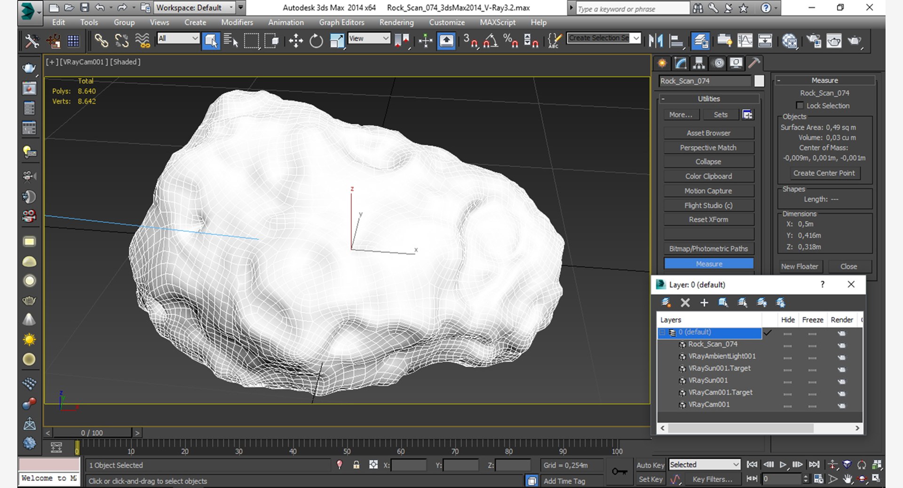The height and width of the screenshot is (488, 903).
Task: Open the Modifiers menu
Action: [237, 22]
